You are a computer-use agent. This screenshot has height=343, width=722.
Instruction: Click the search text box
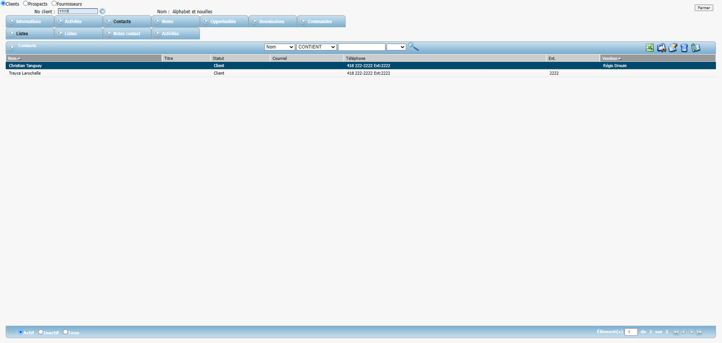pyautogui.click(x=361, y=47)
